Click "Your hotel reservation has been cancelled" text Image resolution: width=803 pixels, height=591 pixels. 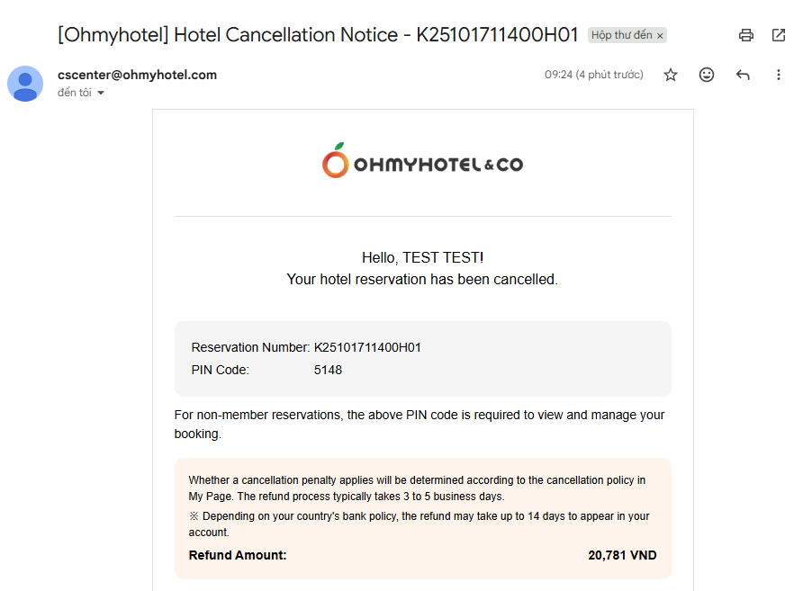[x=422, y=279]
